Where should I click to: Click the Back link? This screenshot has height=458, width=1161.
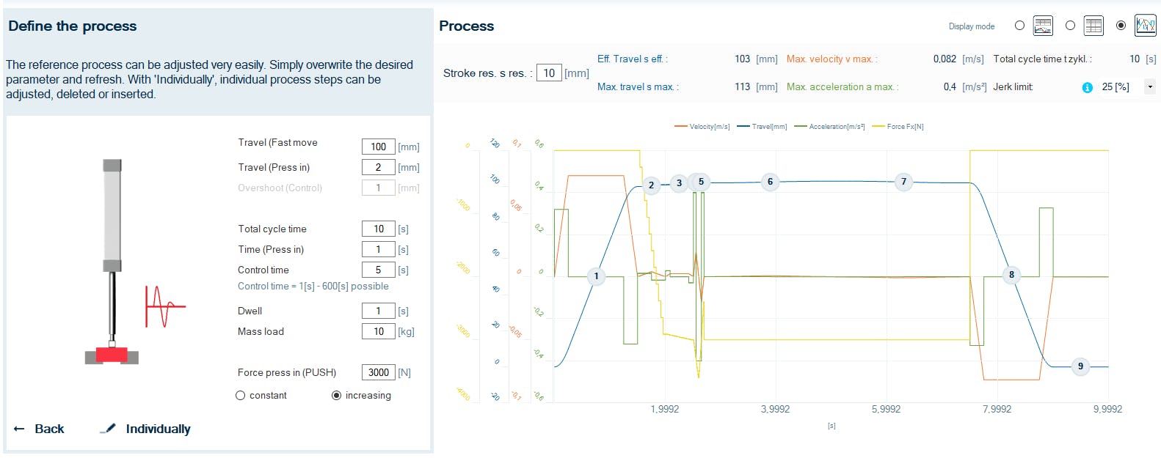tap(49, 429)
